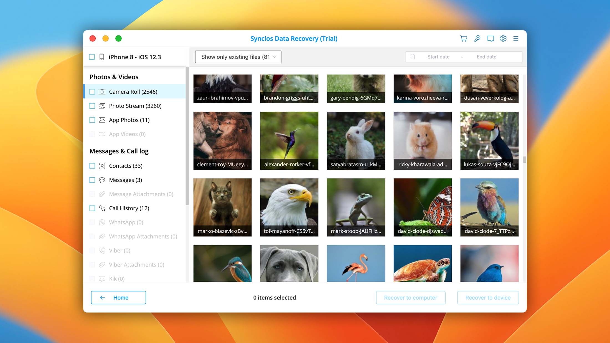Select the dusan-veverkolog thumbnail
The height and width of the screenshot is (343, 610).
489,89
